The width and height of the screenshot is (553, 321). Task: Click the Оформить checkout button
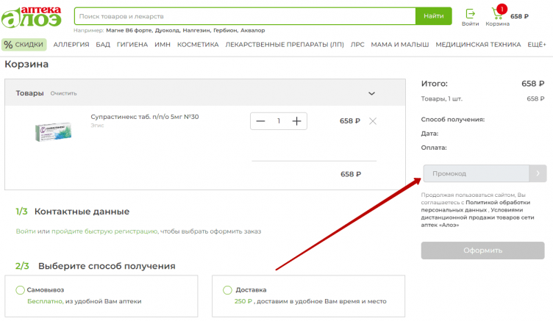point(482,250)
